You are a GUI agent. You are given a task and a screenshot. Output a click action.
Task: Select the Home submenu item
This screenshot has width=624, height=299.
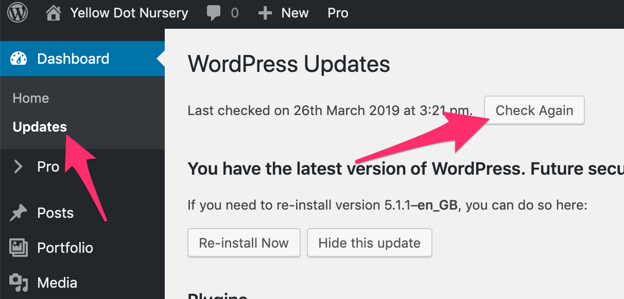pos(31,98)
